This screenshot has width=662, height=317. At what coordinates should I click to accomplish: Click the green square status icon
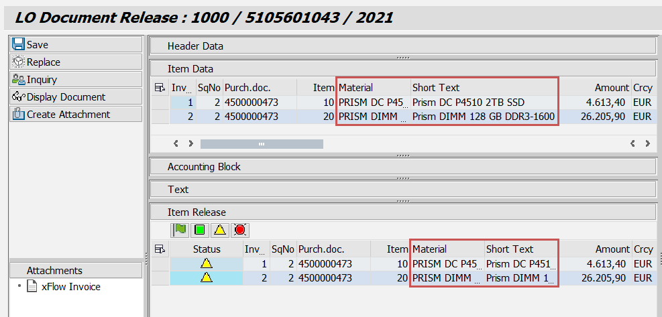pos(199,230)
